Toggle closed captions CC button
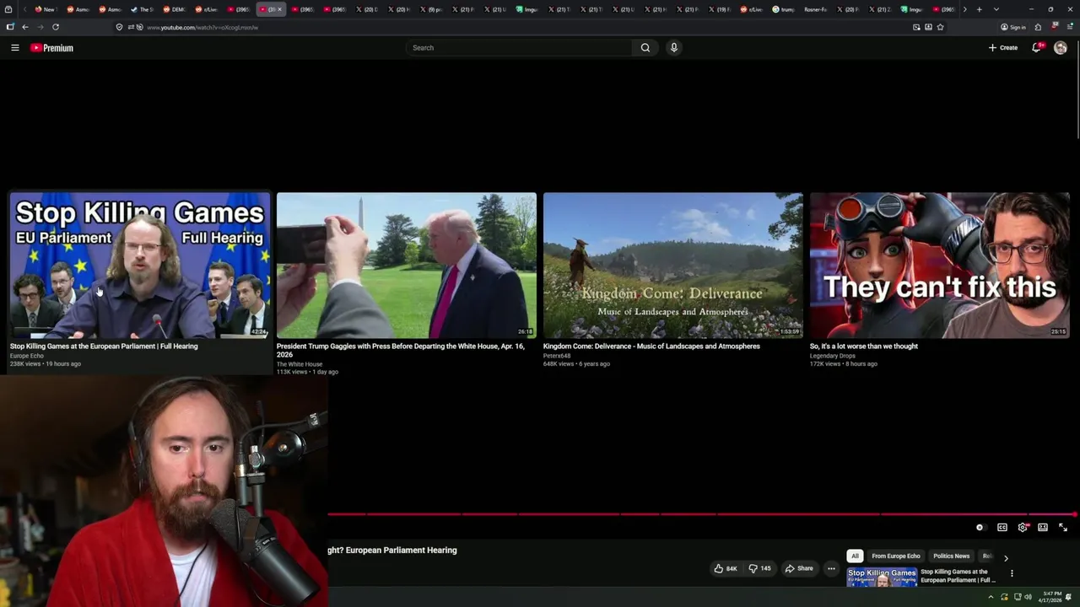1080x607 pixels. point(1002,528)
